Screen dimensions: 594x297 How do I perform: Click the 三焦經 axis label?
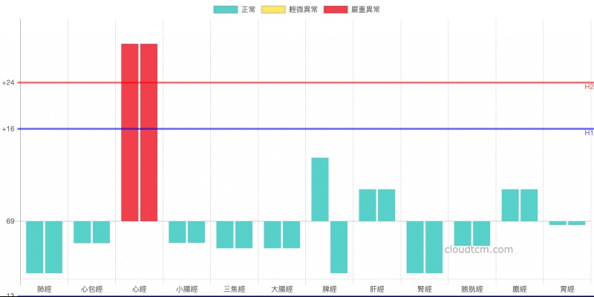click(235, 288)
